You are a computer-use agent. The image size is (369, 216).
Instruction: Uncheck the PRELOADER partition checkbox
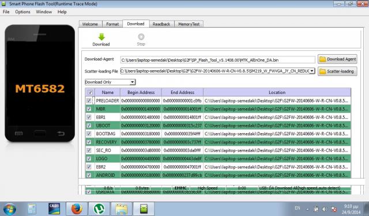click(x=89, y=101)
